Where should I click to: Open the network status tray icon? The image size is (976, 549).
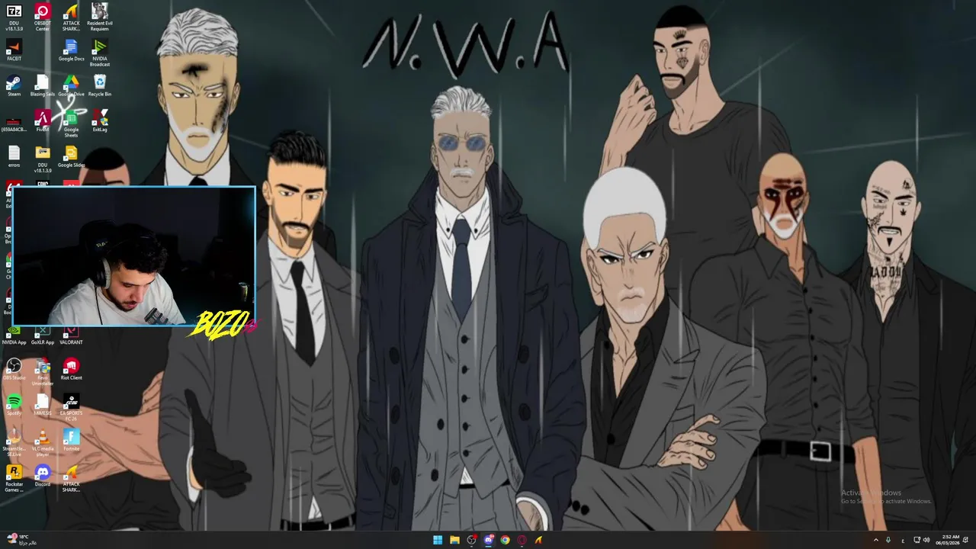pos(917,540)
